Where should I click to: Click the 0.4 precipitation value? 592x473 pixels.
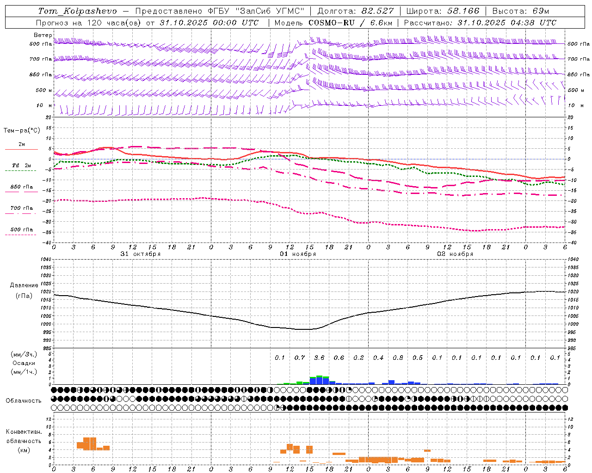(378, 358)
